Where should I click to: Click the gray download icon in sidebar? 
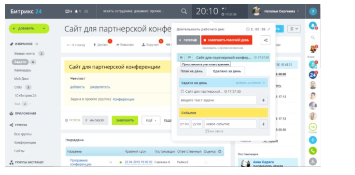(312, 161)
